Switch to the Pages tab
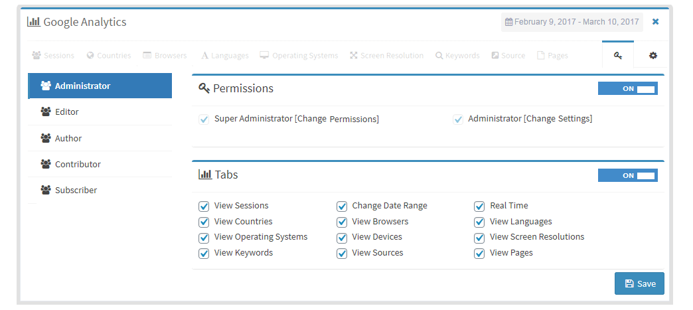The image size is (693, 310). coord(552,55)
